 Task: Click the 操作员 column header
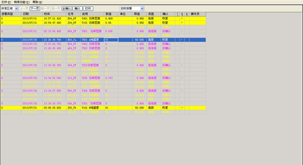[x=197, y=14]
